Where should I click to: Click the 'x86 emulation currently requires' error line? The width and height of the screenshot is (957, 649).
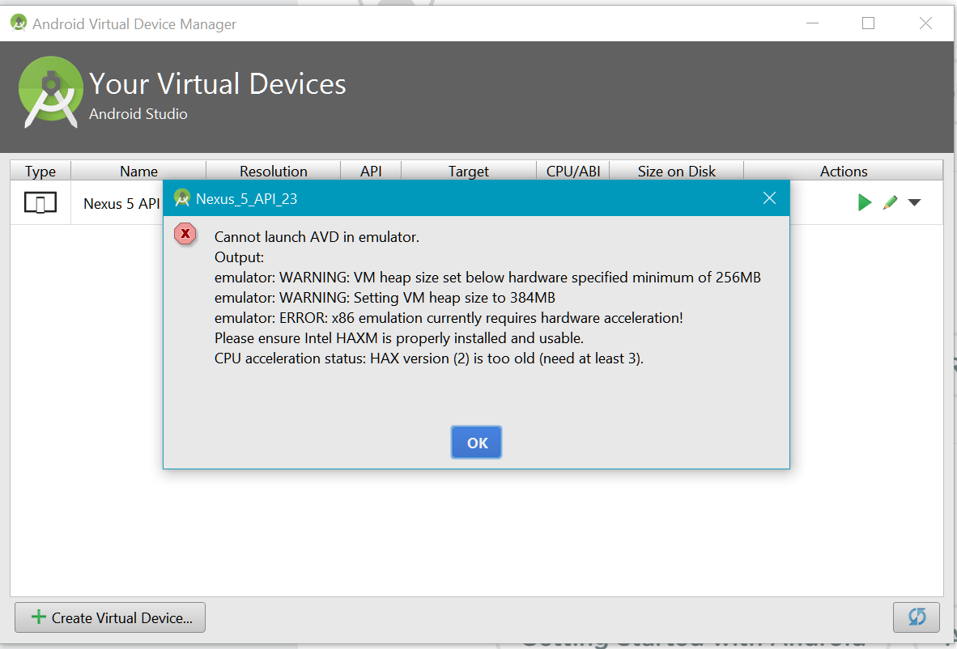coord(449,318)
